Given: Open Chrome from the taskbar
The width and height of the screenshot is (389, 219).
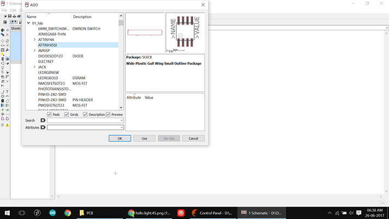Looking at the screenshot, I should 67,213.
